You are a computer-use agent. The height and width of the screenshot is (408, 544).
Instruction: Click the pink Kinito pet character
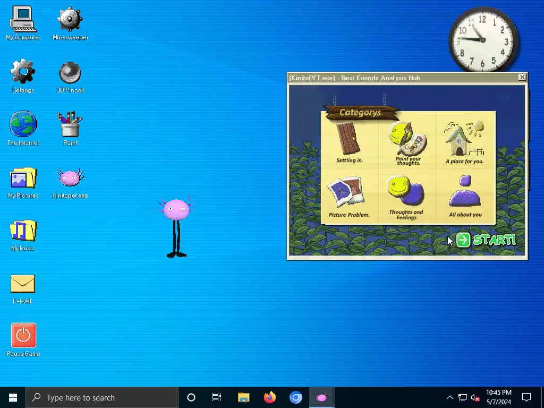176,227
